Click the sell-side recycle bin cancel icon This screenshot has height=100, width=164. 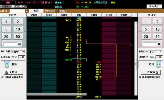pos(7,64)
